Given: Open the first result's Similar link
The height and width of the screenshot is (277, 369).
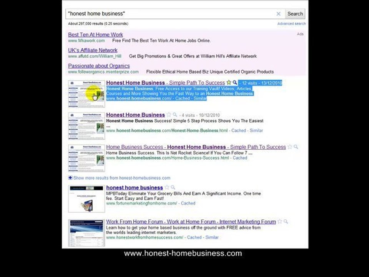Looking at the screenshot, I should (x=200, y=98).
